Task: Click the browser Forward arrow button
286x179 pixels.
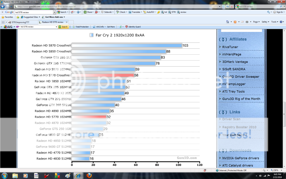Action: [7, 7]
